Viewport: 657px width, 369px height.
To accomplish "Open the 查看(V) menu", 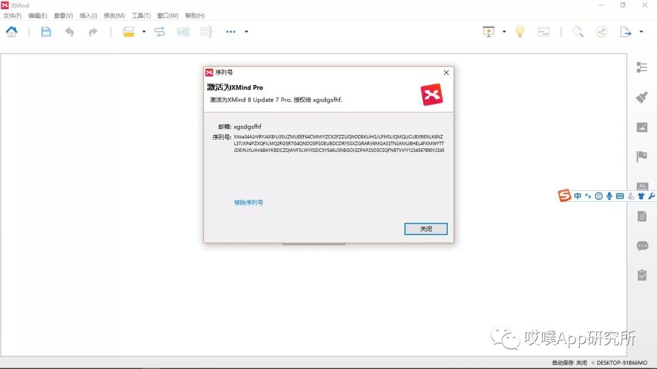I will [63, 15].
